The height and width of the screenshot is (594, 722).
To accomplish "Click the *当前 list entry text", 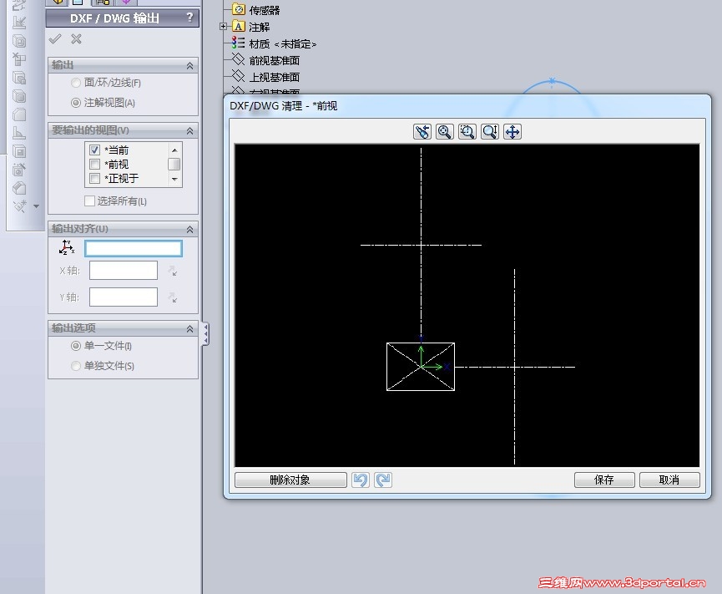I will click(117, 150).
